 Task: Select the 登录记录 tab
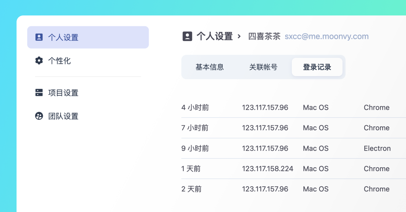(x=317, y=67)
